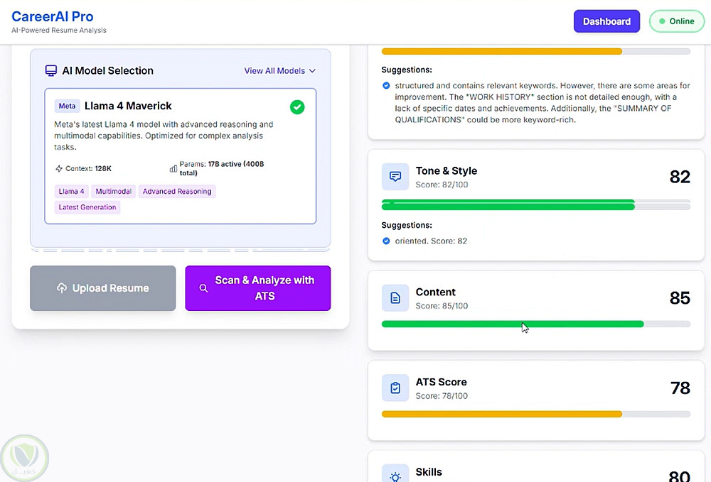
Task: Click the Tone & Style chat icon
Action: (x=395, y=177)
